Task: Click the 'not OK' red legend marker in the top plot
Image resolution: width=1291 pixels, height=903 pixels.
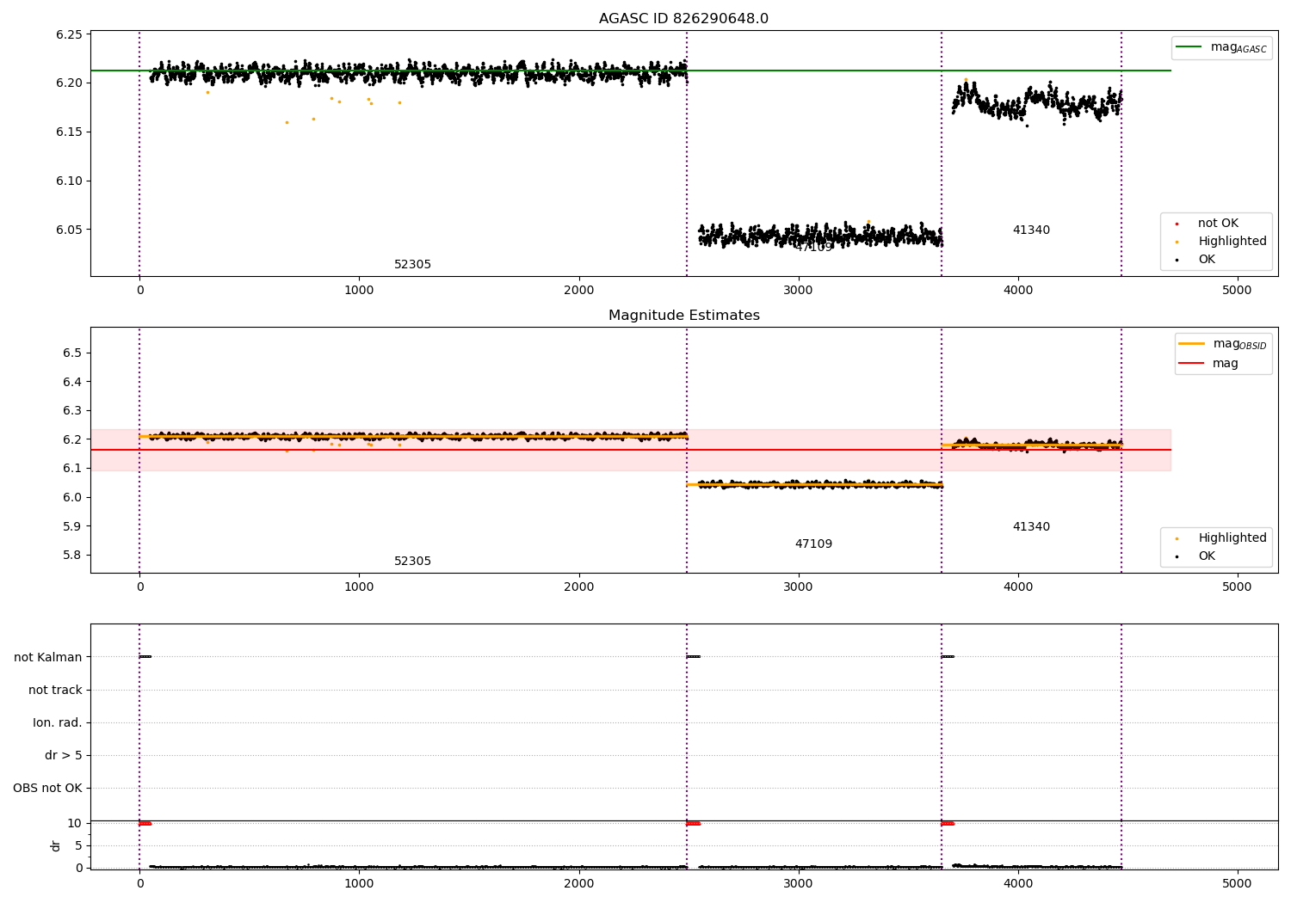Action: click(1177, 224)
